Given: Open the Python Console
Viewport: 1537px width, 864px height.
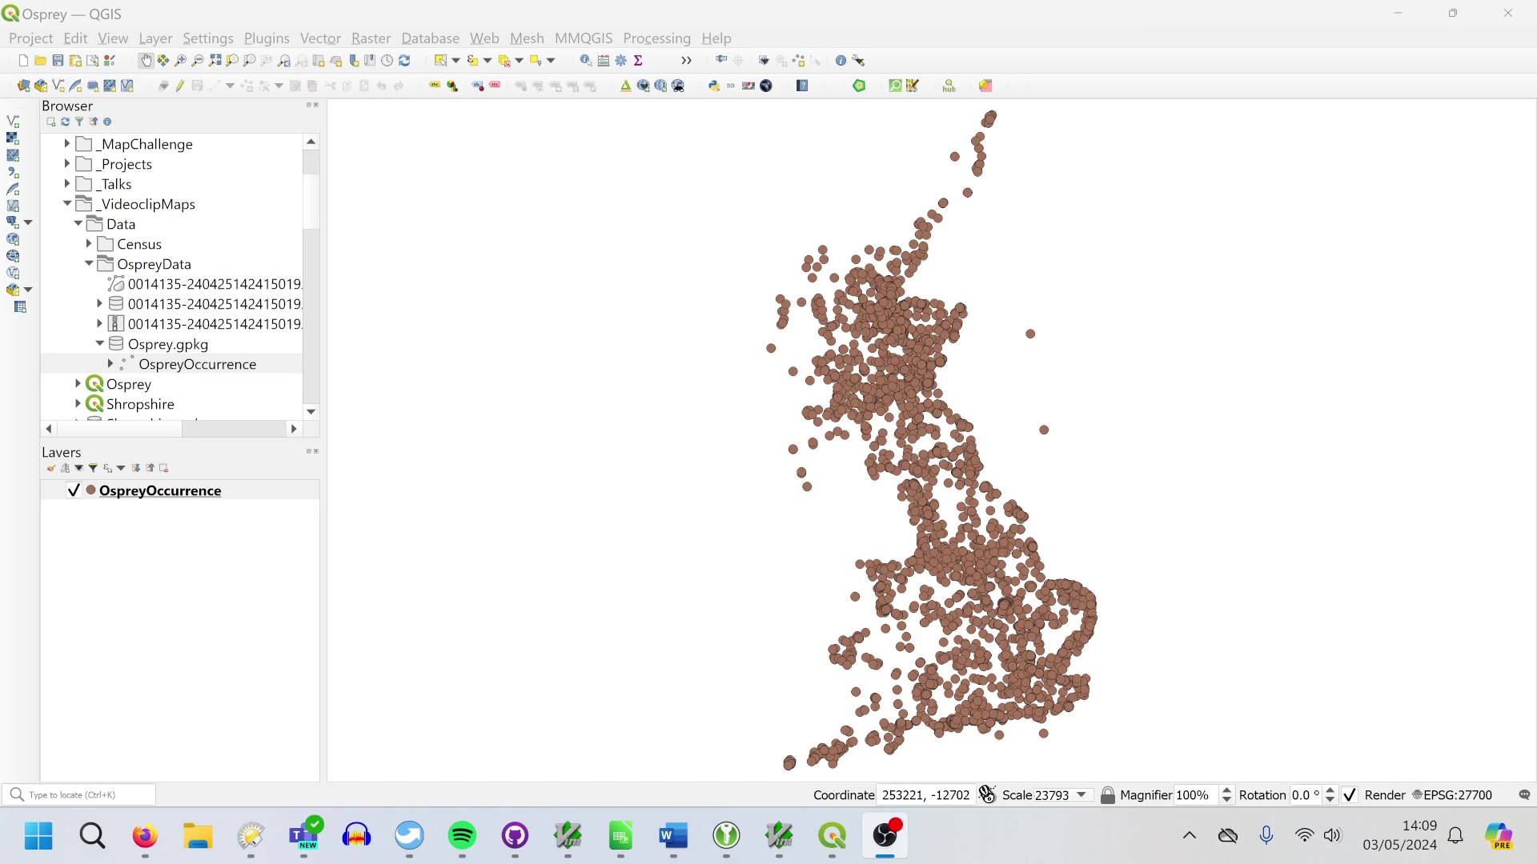Looking at the screenshot, I should (715, 86).
